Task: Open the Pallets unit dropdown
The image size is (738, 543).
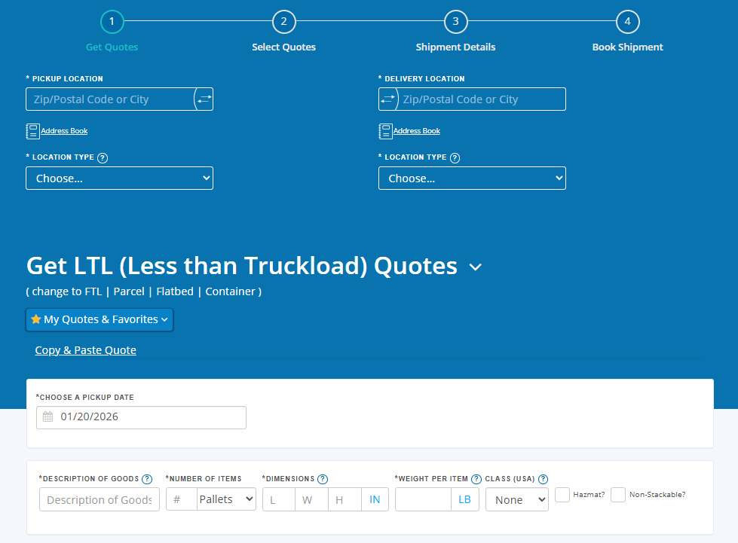Action: (x=226, y=499)
